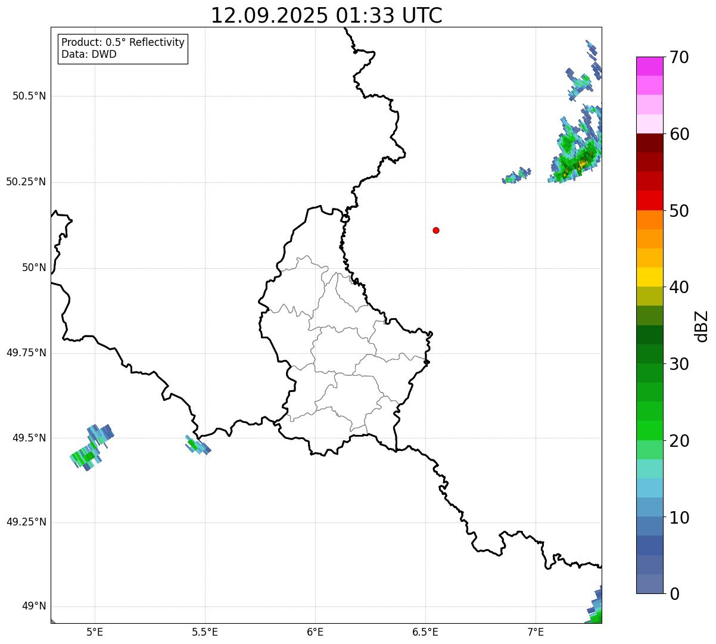Click the Product: 0.5° Reflectivity label

click(123, 43)
